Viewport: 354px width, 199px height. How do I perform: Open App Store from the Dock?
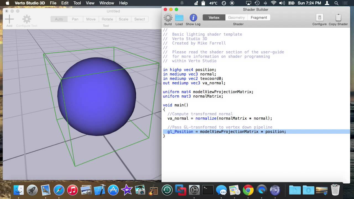coord(113,190)
